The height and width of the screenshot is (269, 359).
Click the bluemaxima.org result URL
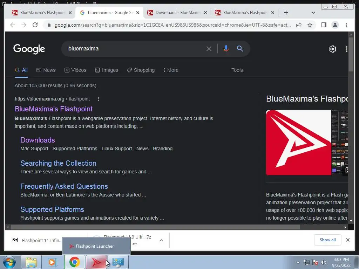pyautogui.click(x=52, y=99)
